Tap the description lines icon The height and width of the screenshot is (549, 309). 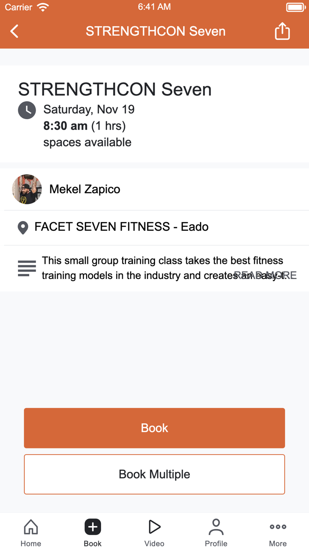coord(26,268)
